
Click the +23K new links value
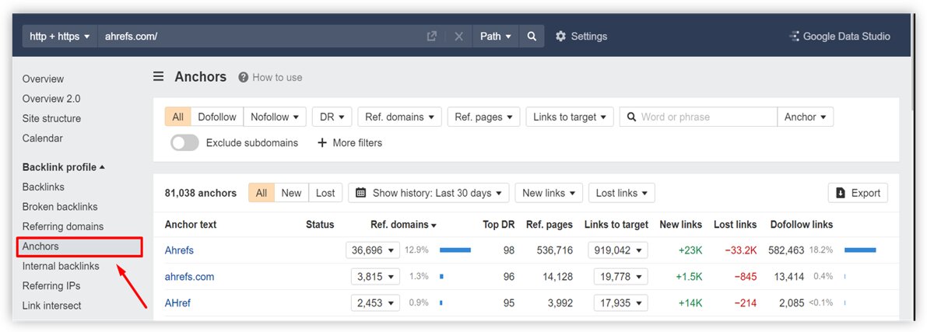click(x=690, y=250)
